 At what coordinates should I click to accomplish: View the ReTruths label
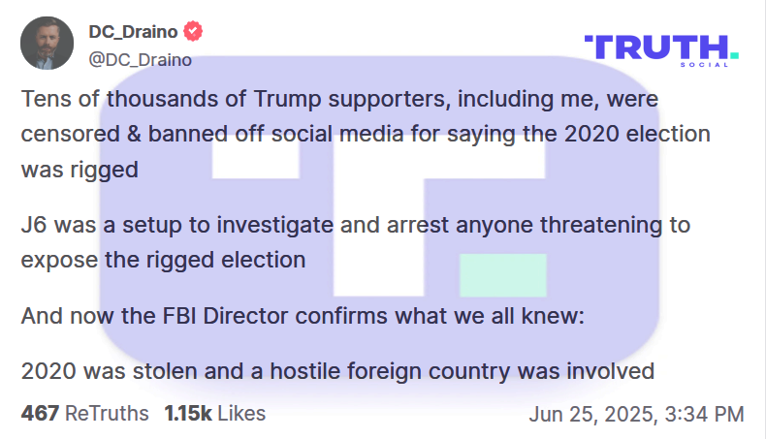[107, 414]
